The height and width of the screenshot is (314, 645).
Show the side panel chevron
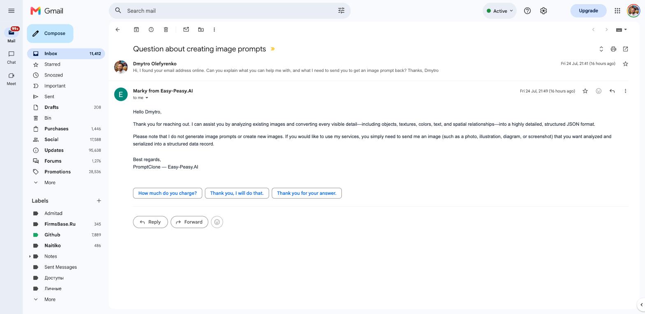[x=641, y=305]
